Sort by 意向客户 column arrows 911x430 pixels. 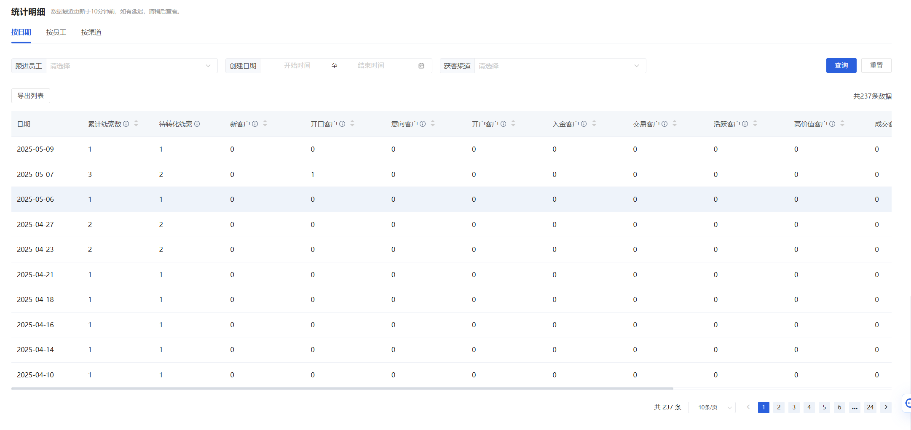433,123
